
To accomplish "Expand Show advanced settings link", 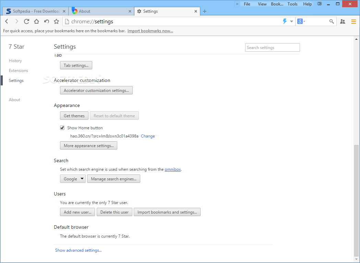I will [x=78, y=250].
